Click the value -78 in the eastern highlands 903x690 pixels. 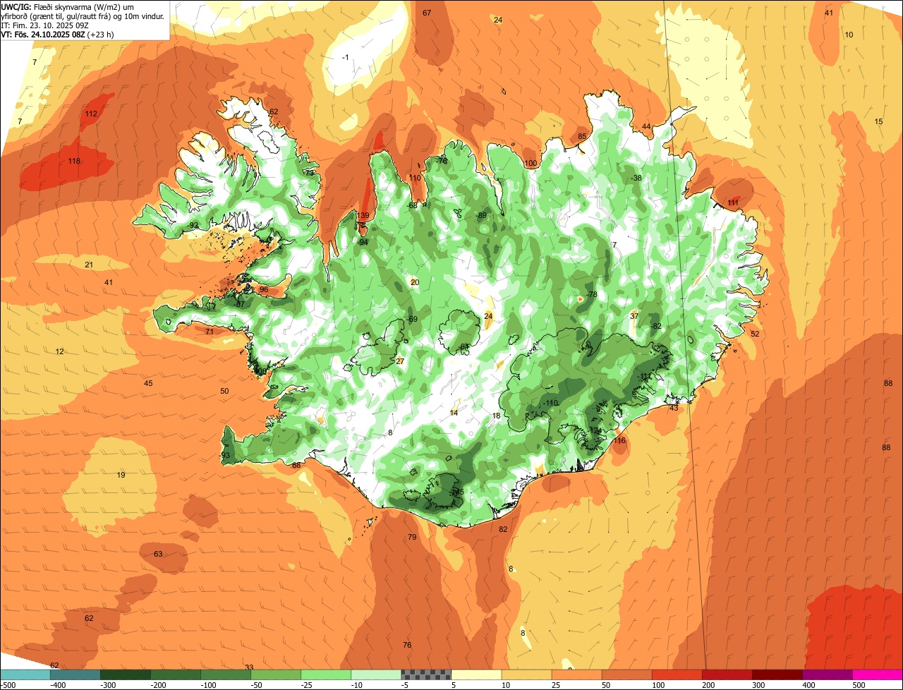click(592, 295)
